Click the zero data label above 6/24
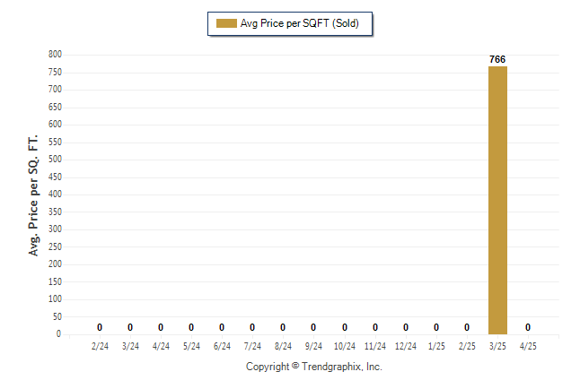 pos(222,327)
